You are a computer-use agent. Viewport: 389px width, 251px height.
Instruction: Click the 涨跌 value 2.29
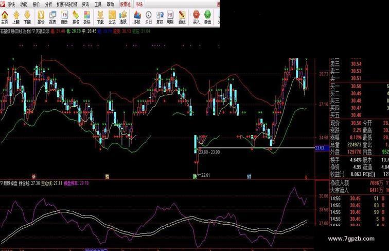click(357, 130)
